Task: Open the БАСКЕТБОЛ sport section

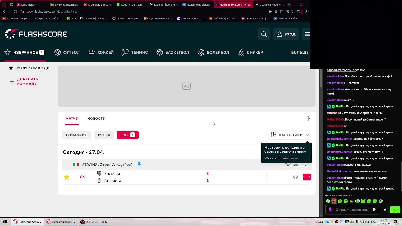Action: (x=173, y=52)
